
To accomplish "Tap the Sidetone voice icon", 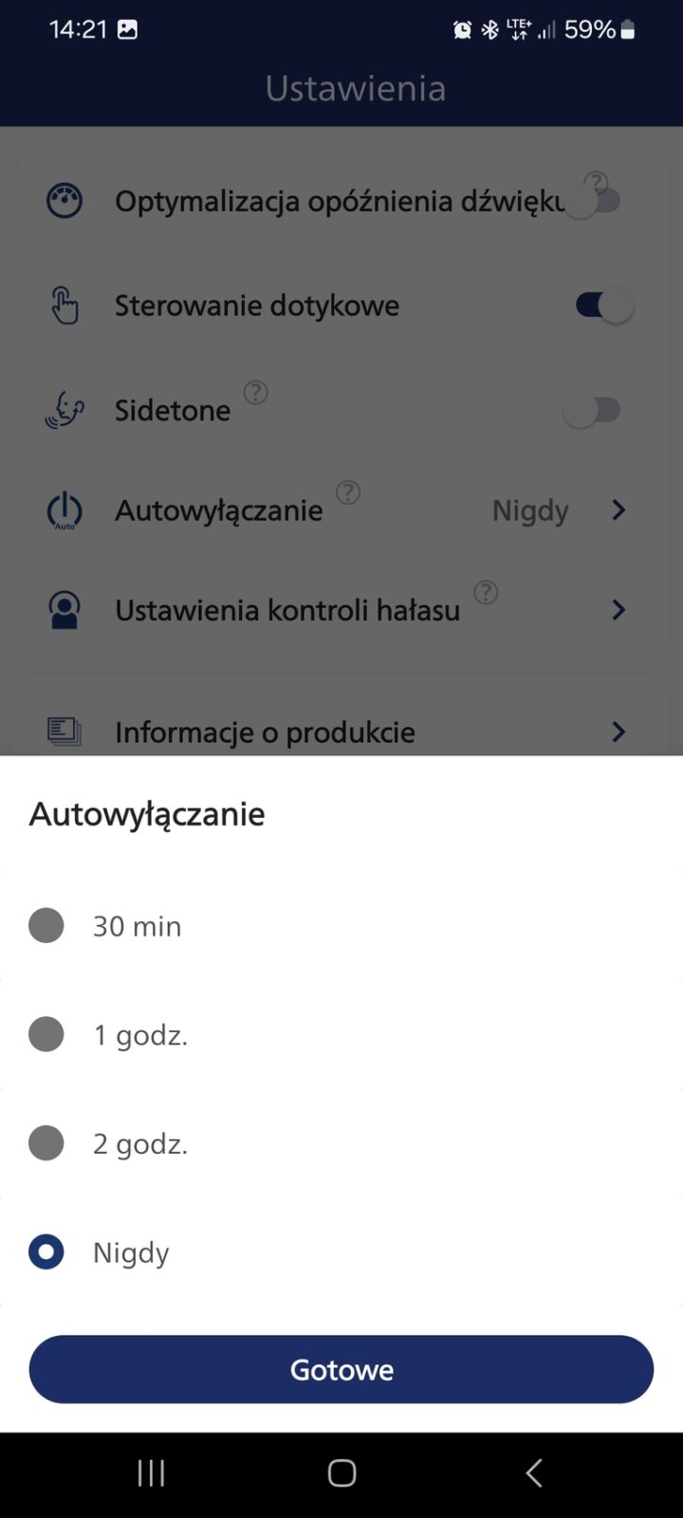I will (65, 410).
